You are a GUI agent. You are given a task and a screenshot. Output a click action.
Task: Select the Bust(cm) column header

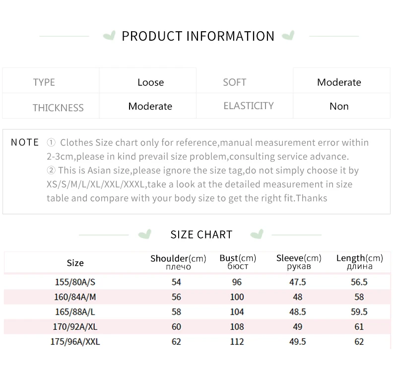[238, 262]
